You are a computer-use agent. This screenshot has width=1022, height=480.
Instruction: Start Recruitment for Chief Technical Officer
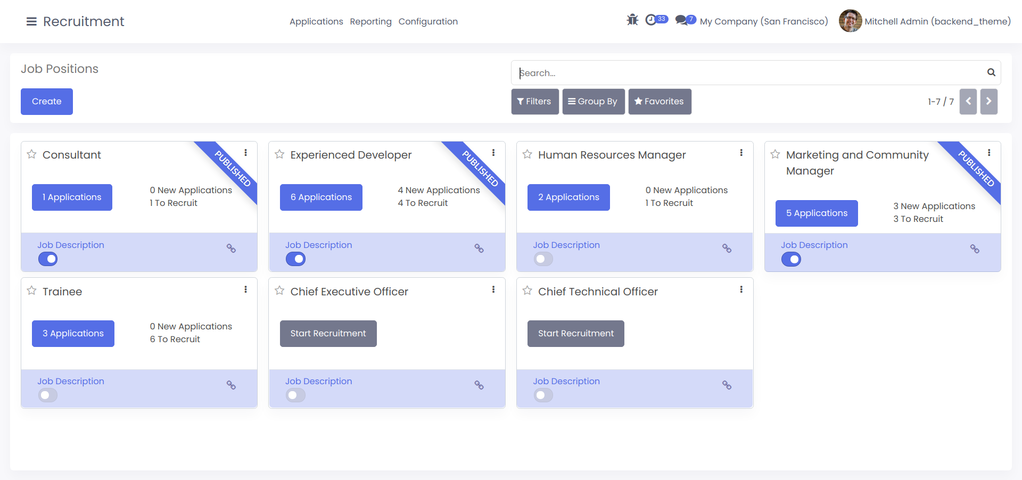(x=575, y=334)
